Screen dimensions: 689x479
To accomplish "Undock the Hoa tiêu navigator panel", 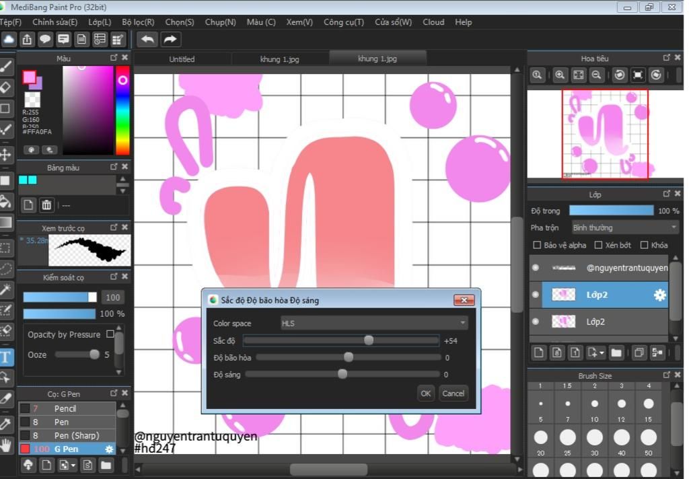I will 667,58.
